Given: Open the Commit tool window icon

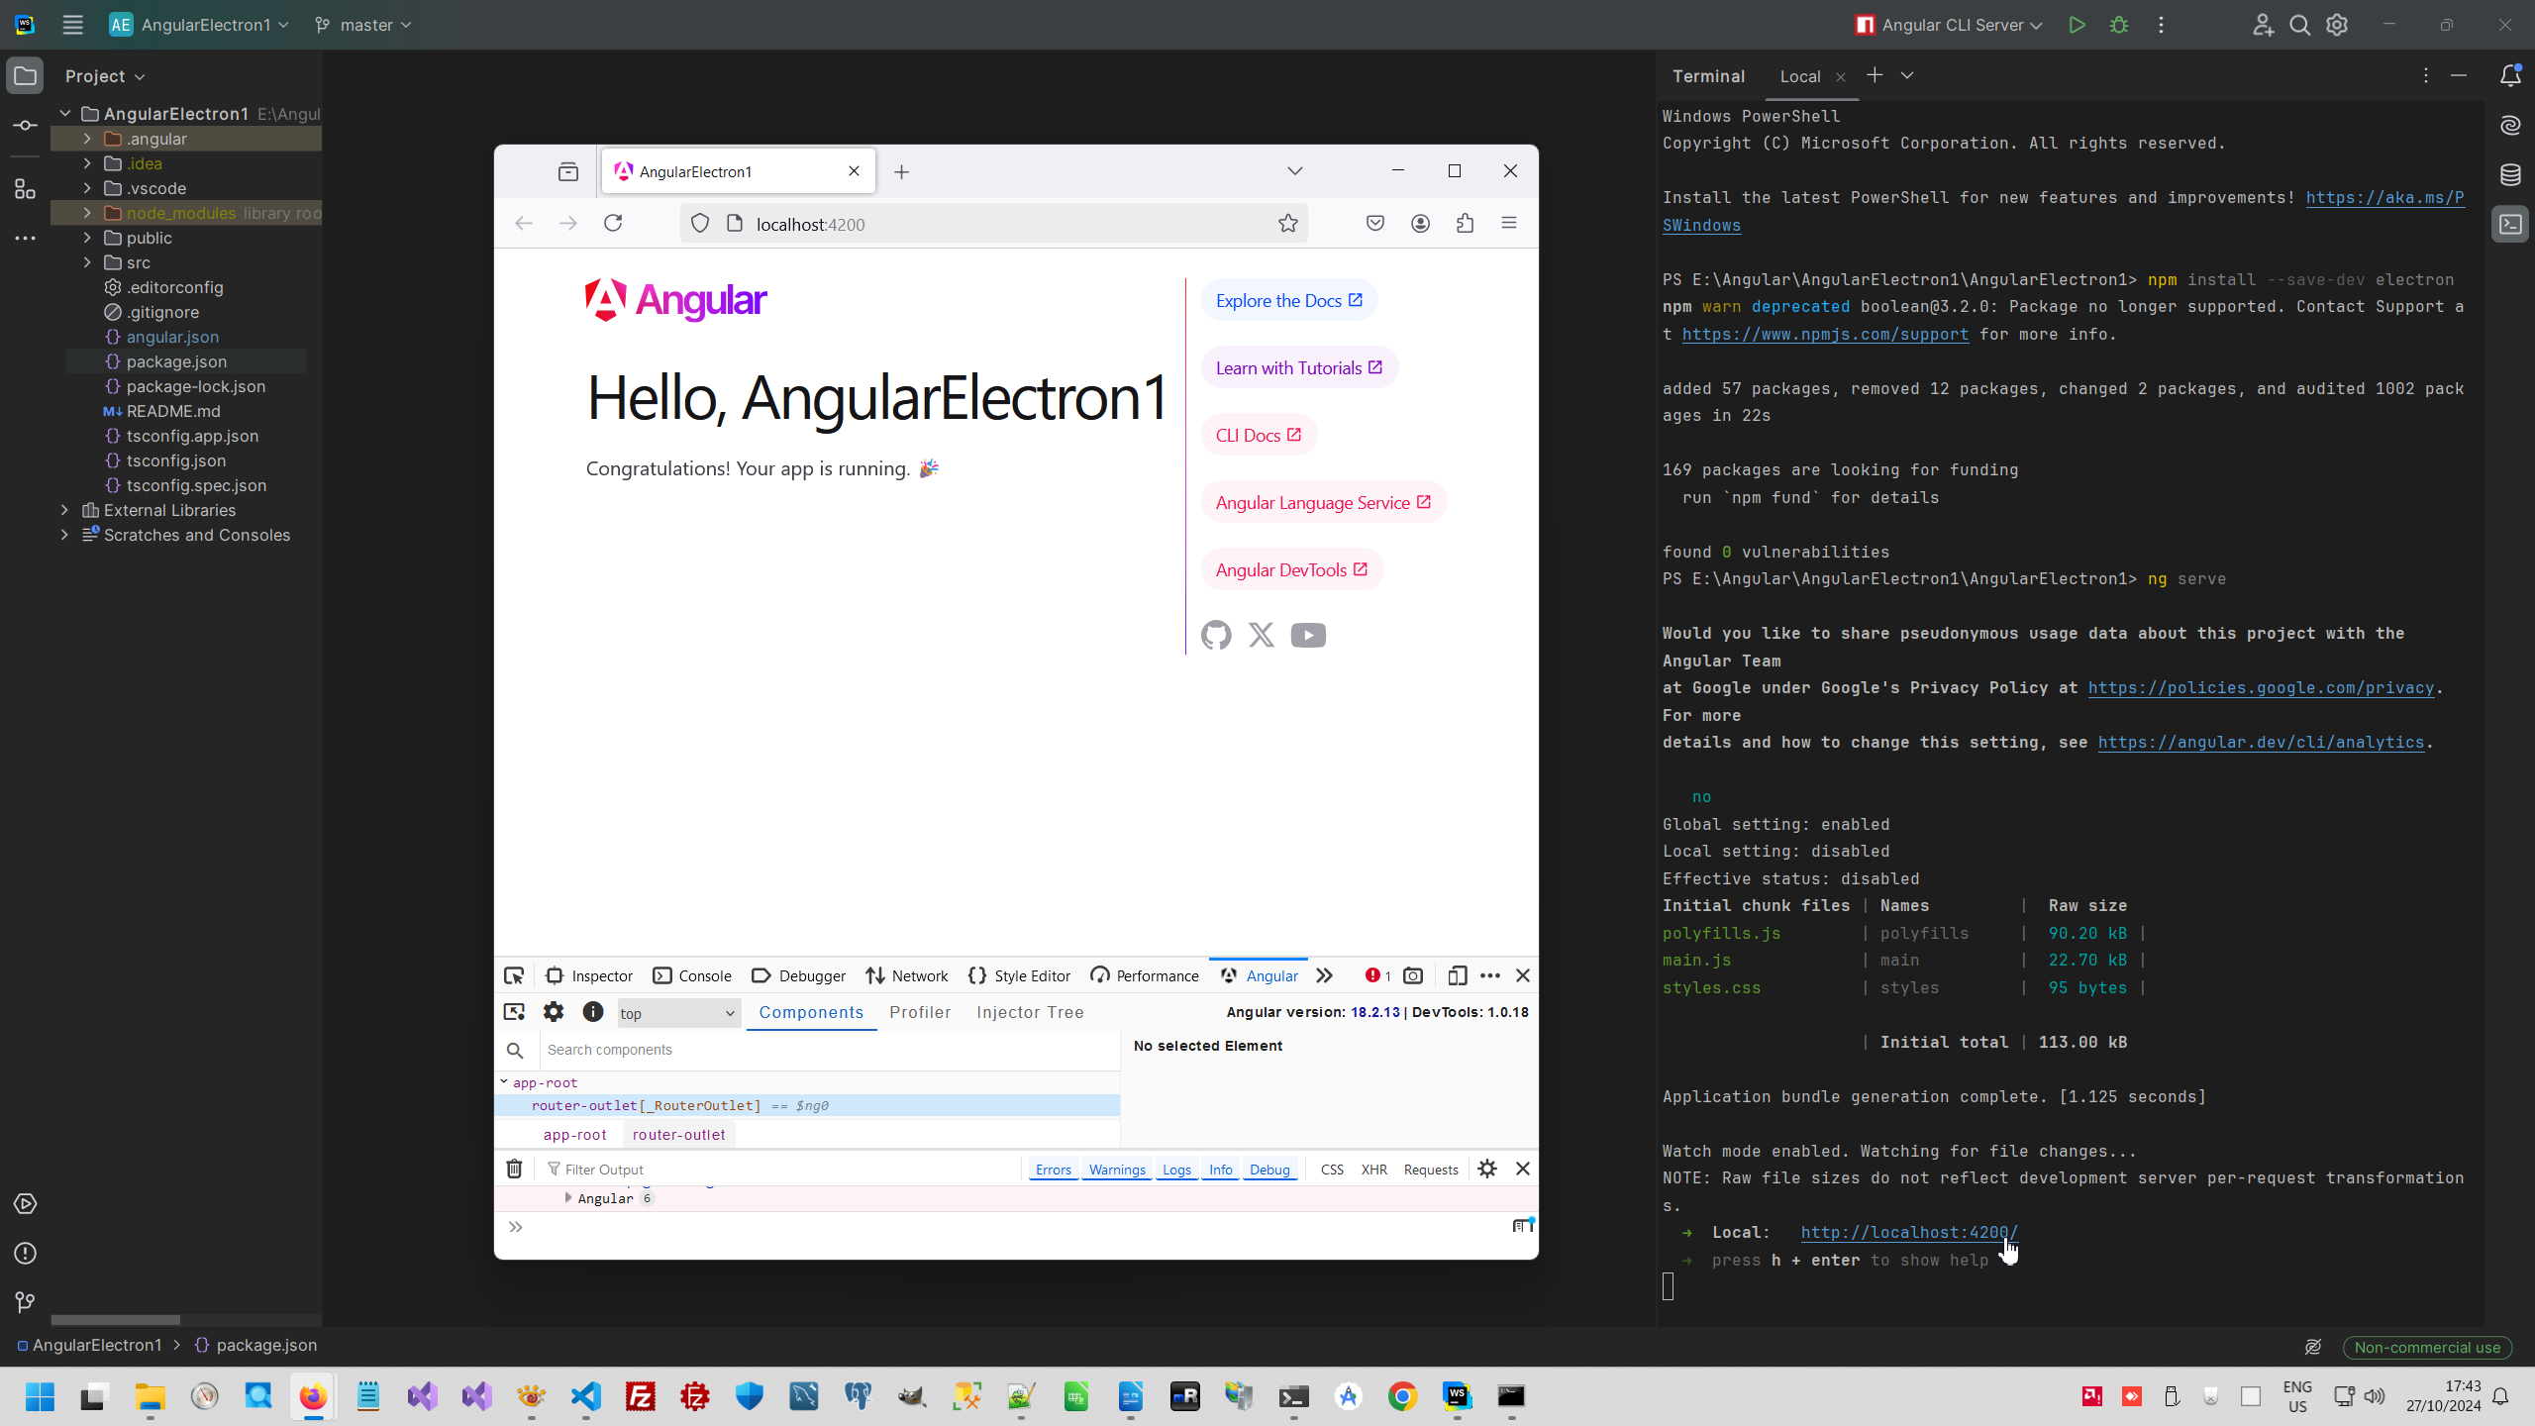Looking at the screenshot, I should tap(25, 126).
